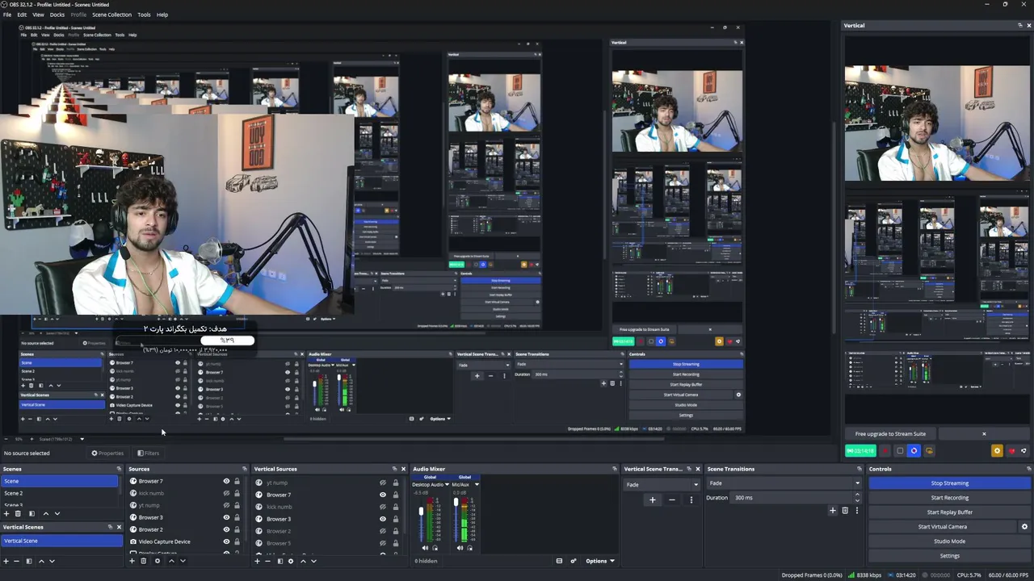The height and width of the screenshot is (581, 1034).
Task: Click Start Replay Buffer button
Action: pyautogui.click(x=949, y=512)
